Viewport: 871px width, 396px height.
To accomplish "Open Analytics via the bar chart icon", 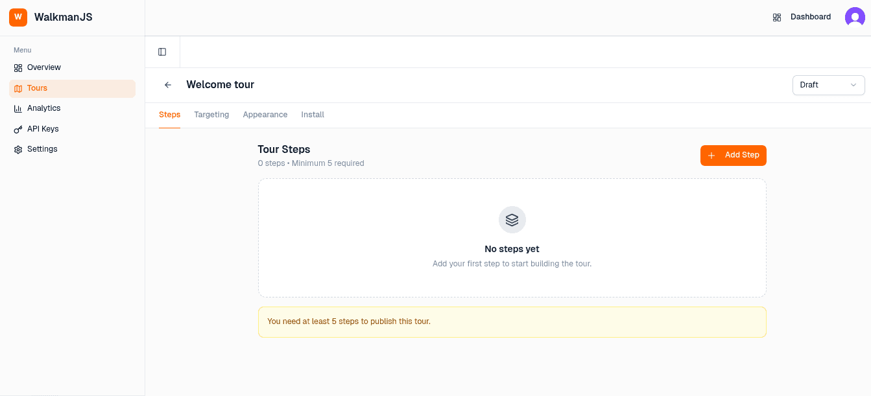I will coord(18,108).
